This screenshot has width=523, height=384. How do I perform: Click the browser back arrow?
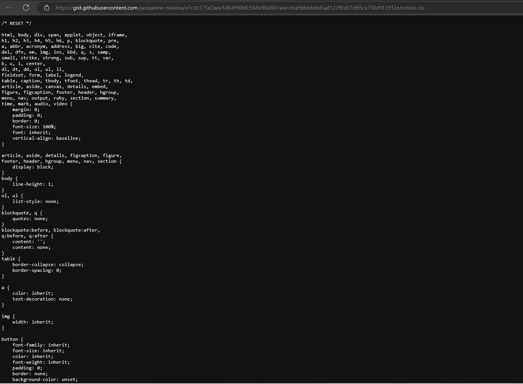click(9, 8)
